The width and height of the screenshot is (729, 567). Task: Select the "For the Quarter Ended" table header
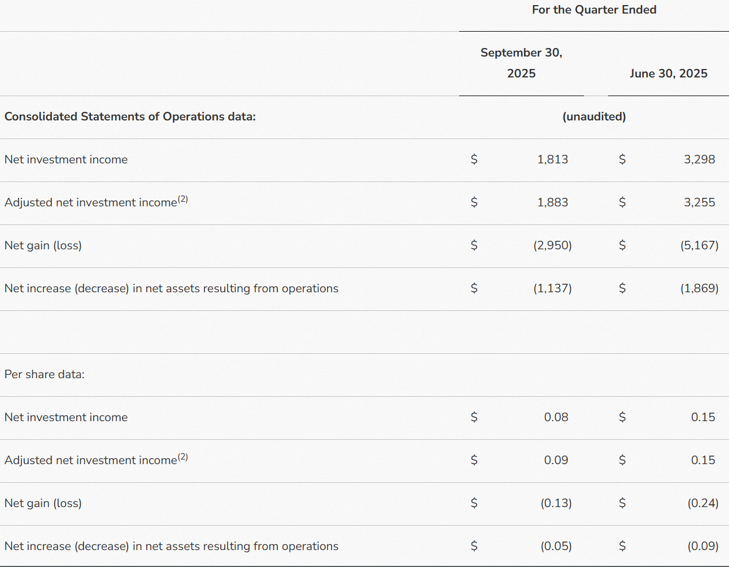(594, 10)
